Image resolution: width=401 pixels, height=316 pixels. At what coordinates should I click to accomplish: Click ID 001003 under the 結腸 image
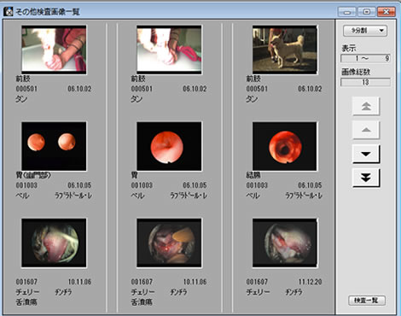257,185
